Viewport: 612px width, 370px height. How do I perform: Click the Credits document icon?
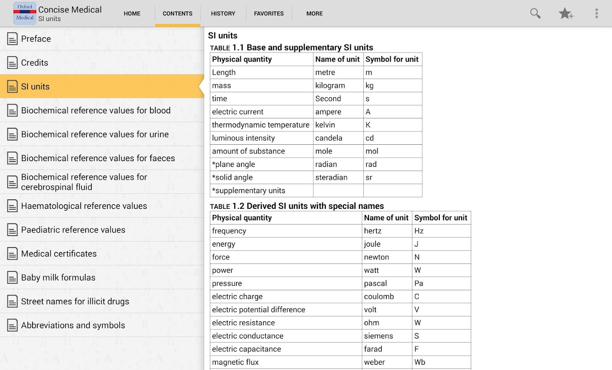[x=12, y=63]
